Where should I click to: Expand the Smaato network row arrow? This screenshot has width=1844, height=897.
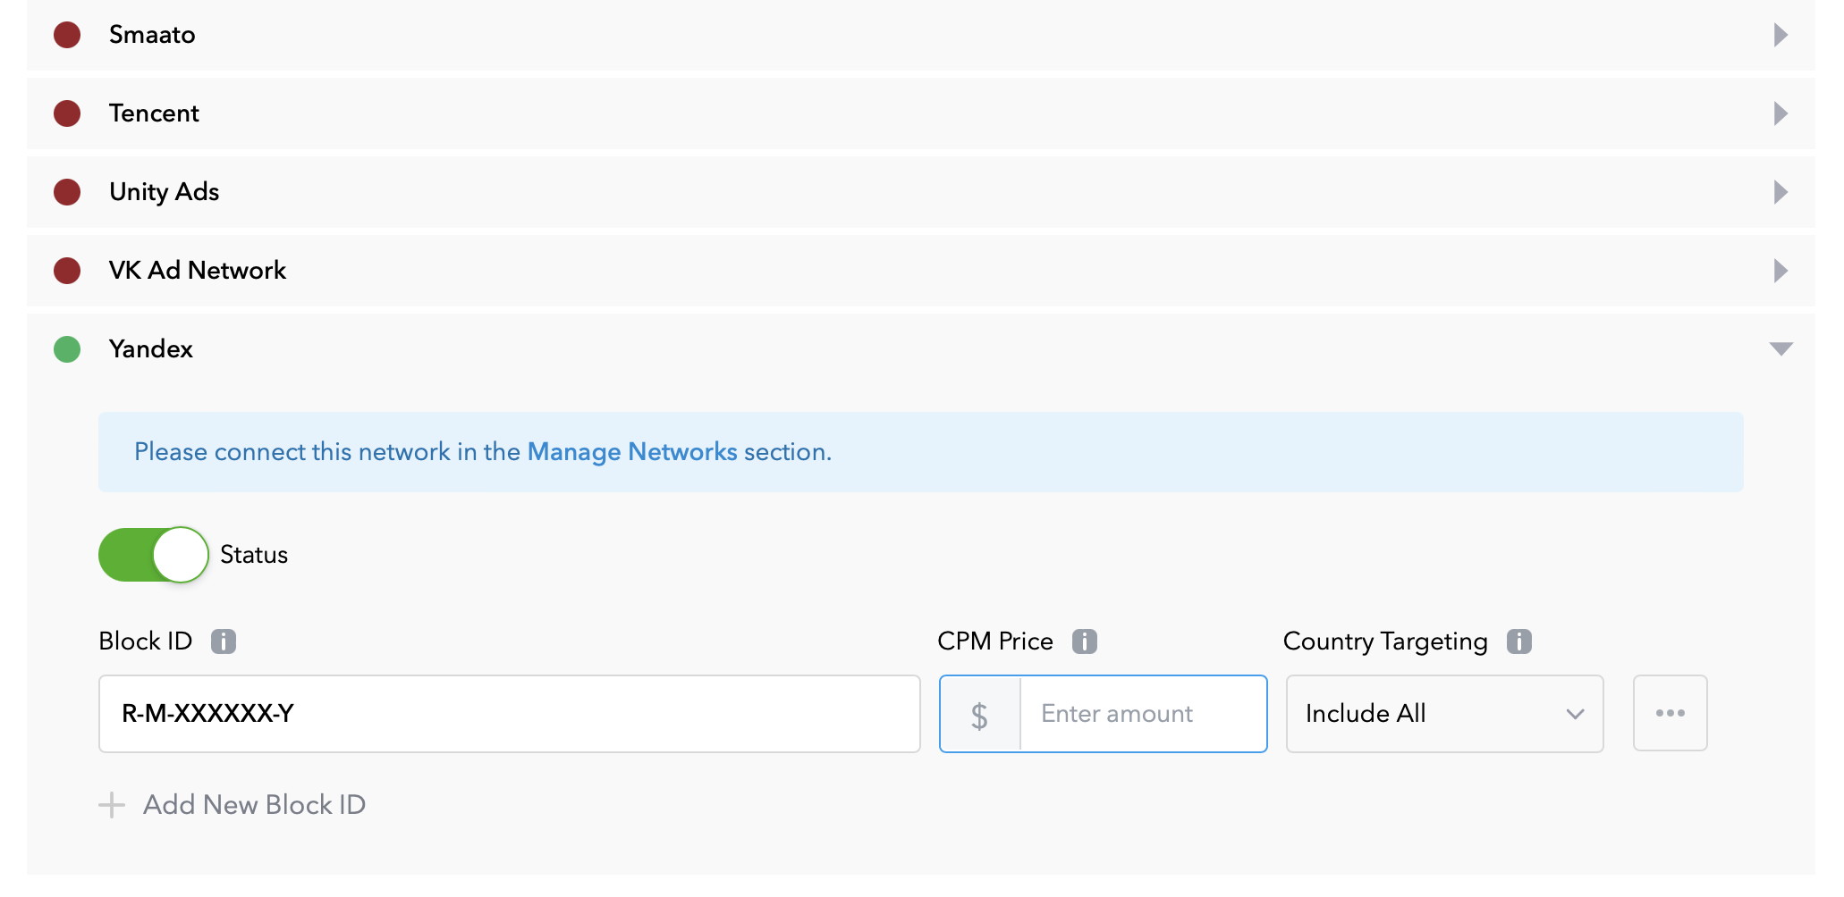[1781, 35]
